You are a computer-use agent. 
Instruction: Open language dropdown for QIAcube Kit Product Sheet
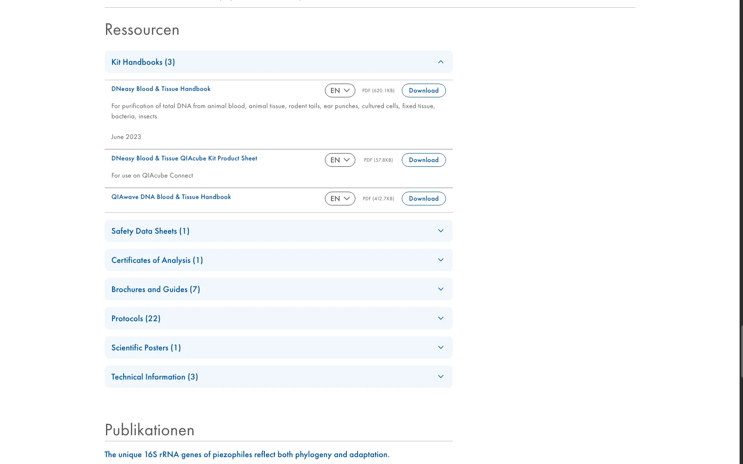click(340, 160)
